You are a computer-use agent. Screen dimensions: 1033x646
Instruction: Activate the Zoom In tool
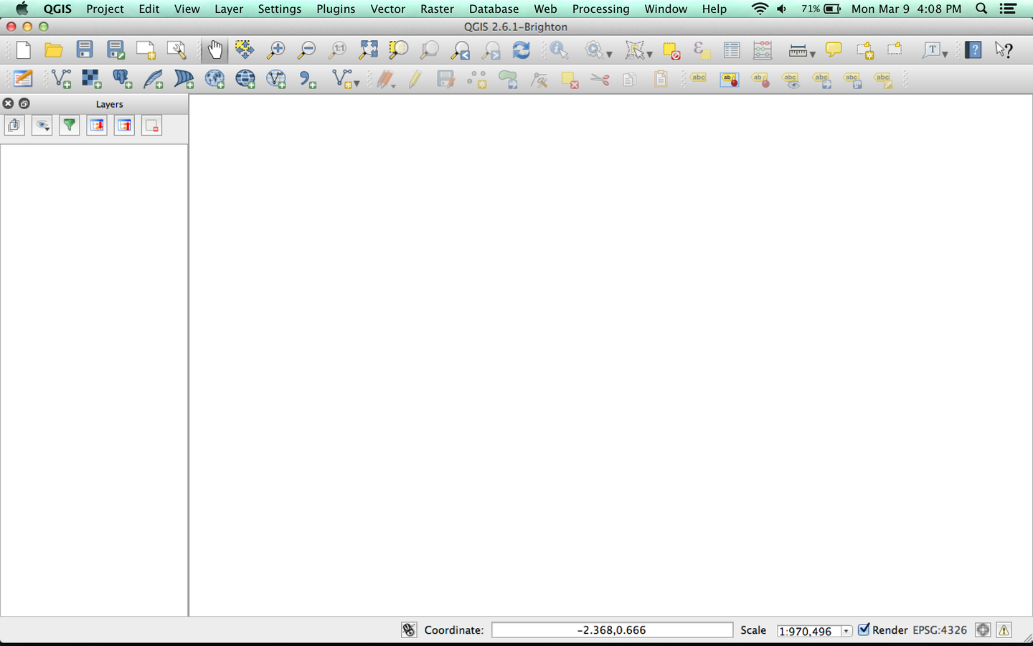point(275,50)
